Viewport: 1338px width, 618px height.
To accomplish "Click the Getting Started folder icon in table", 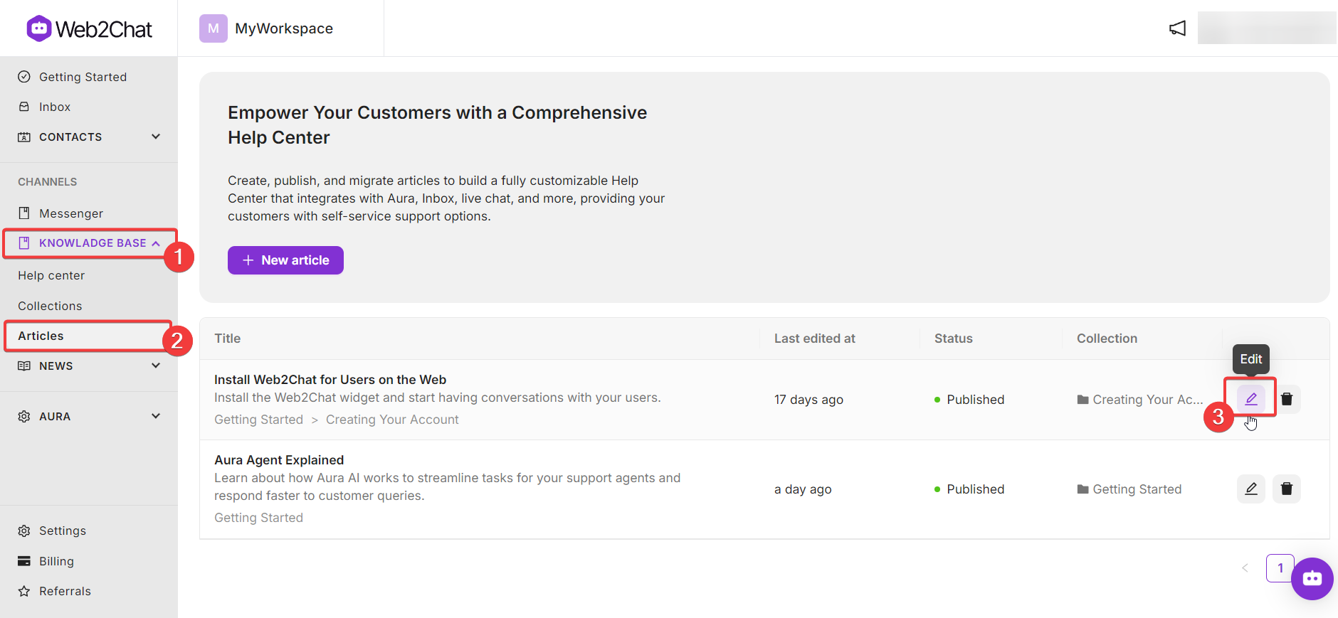I will 1083,489.
